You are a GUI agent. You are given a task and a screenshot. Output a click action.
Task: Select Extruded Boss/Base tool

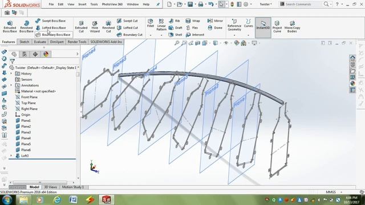[x=10, y=27]
